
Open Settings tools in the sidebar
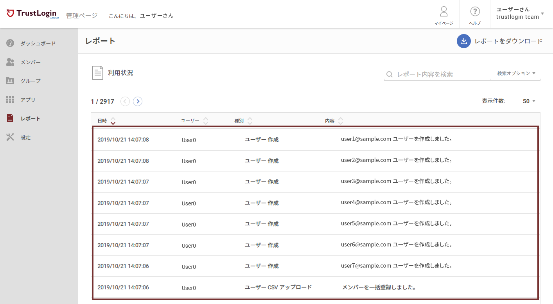(x=25, y=137)
